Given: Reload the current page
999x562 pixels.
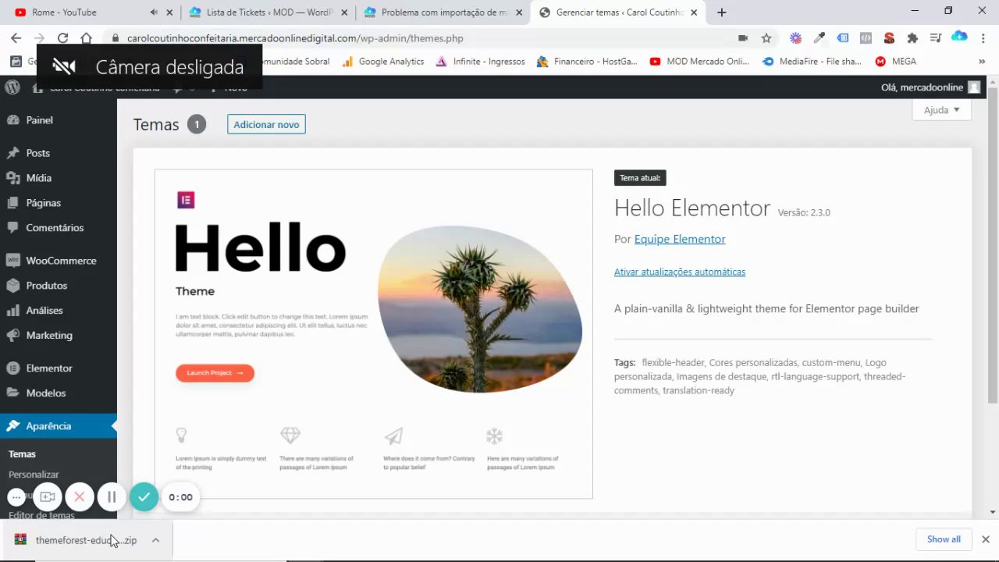Looking at the screenshot, I should tap(62, 38).
